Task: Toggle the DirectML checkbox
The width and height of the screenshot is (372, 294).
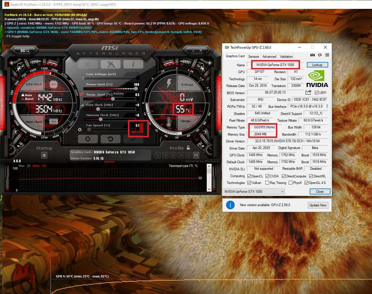Action: coord(311,176)
